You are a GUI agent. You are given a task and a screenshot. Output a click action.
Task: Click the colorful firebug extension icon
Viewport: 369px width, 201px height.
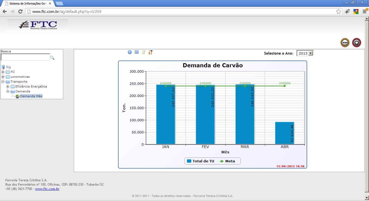(356, 12)
